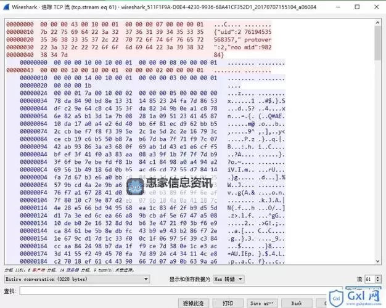Click the offset 00000074 row
386x308 pixels.
152,131
